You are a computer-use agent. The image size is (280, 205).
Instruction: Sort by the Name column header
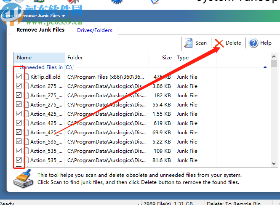click(x=39, y=58)
